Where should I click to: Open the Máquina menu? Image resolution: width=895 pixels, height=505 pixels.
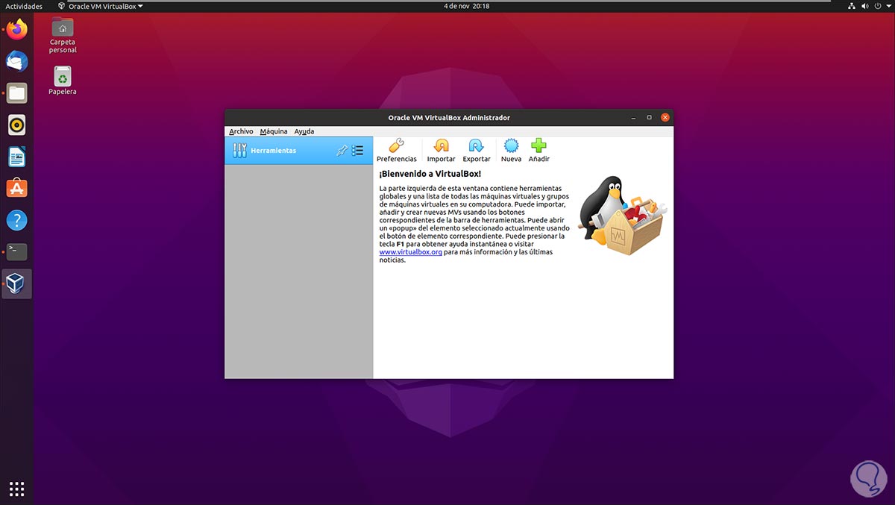[274, 131]
